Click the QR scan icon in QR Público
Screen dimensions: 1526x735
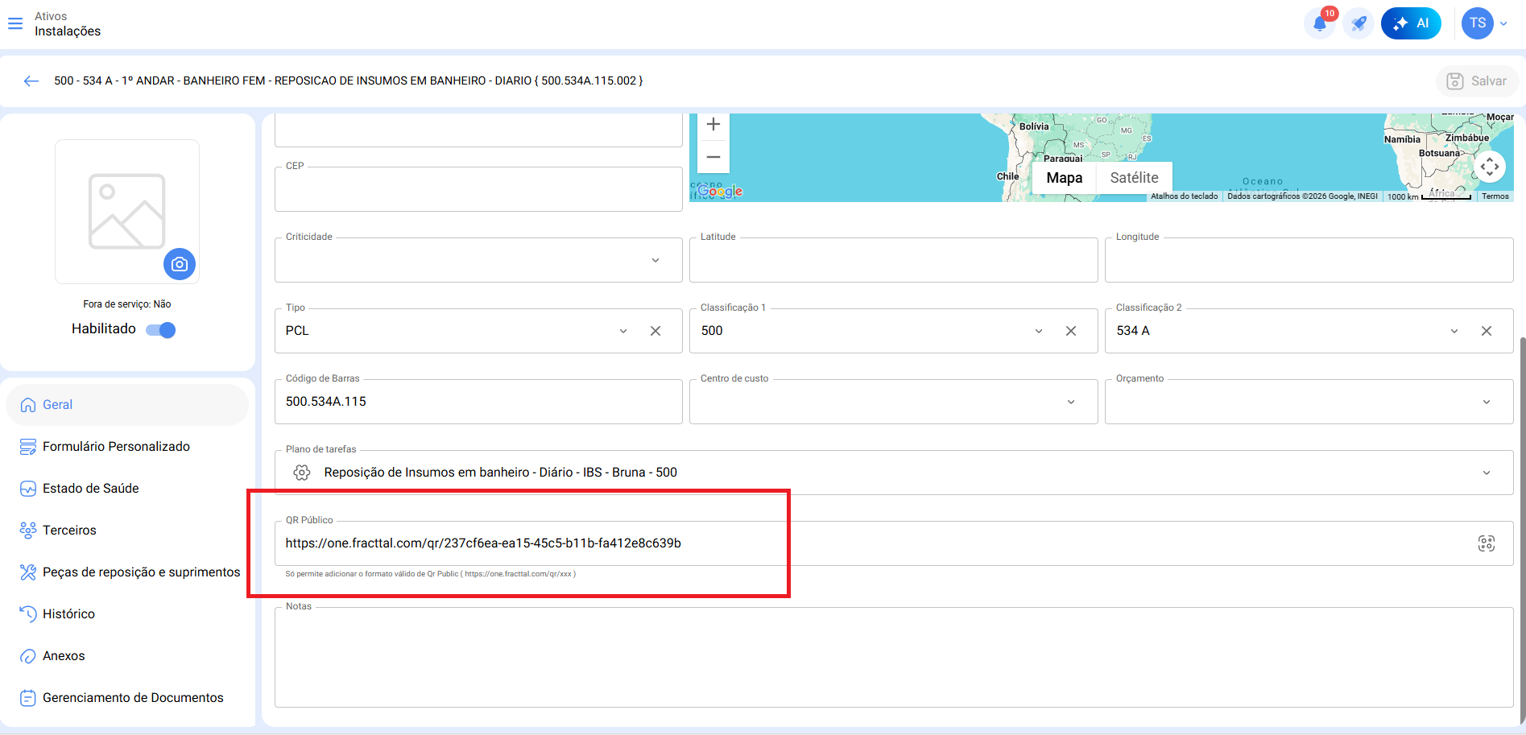click(x=1486, y=543)
